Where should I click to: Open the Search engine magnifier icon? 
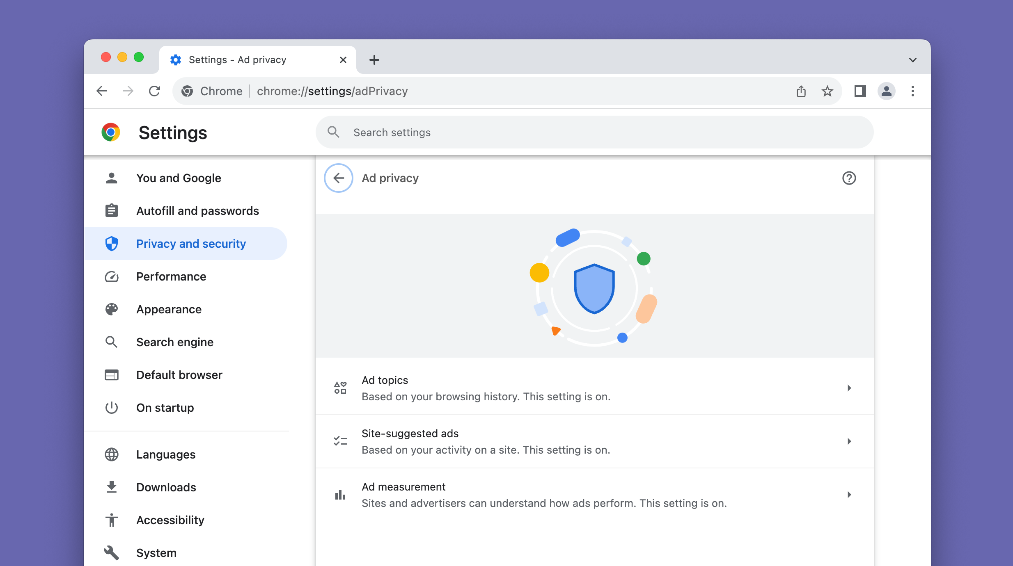pyautogui.click(x=111, y=342)
